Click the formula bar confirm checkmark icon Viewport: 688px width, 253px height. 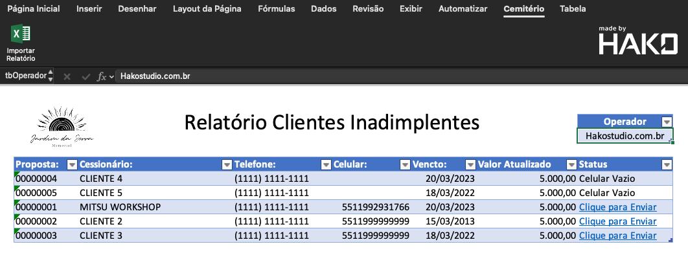86,76
